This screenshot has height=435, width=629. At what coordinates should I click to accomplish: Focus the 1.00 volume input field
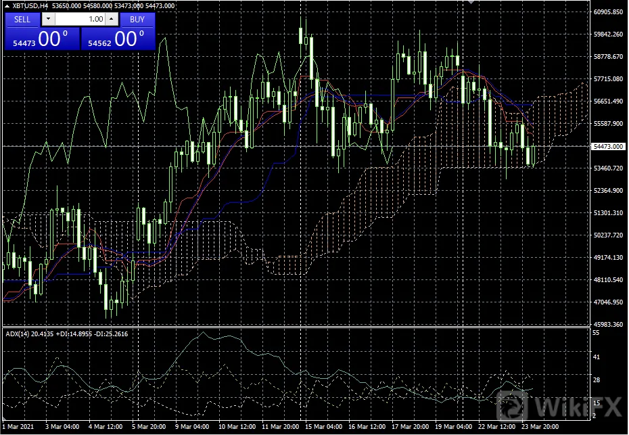click(x=80, y=19)
